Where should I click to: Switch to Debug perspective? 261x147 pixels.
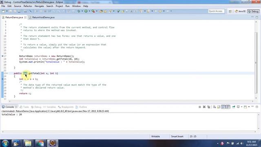coord(253,11)
